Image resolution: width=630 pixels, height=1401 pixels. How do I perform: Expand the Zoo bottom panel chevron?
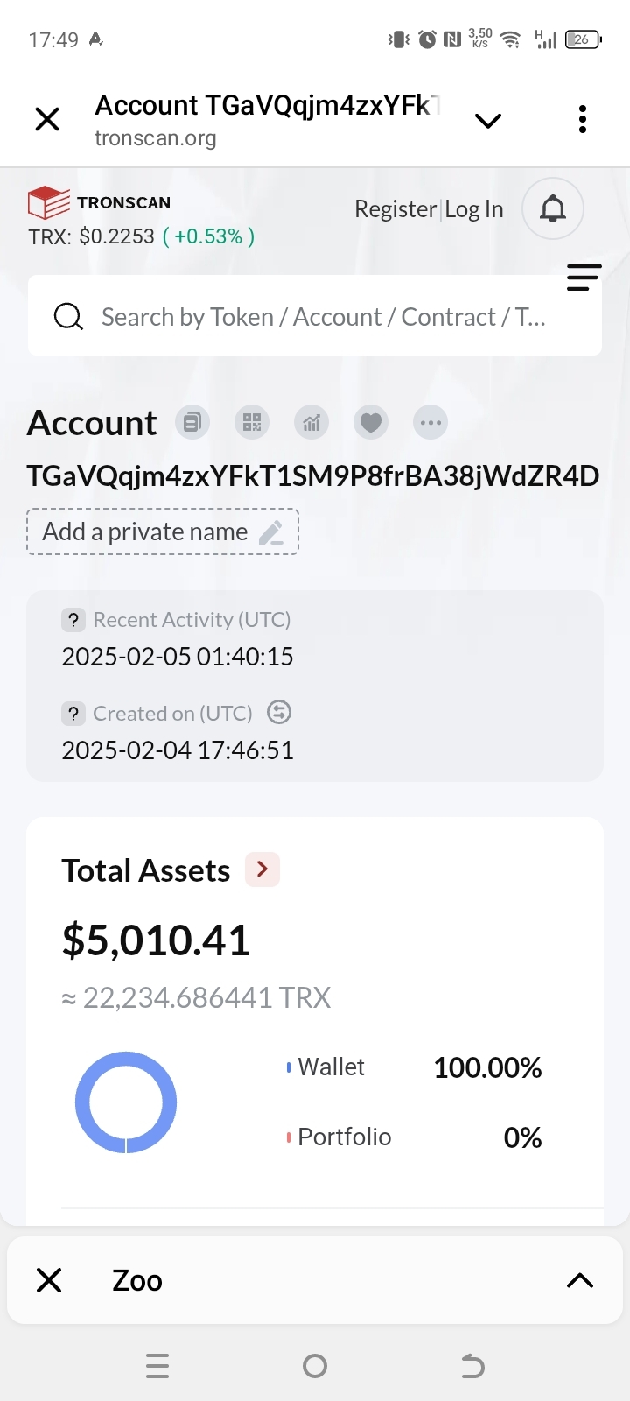(580, 1281)
